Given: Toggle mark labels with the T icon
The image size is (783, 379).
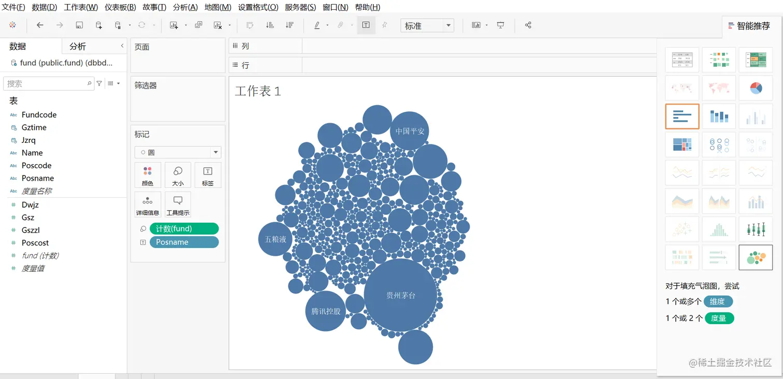Looking at the screenshot, I should [x=366, y=25].
